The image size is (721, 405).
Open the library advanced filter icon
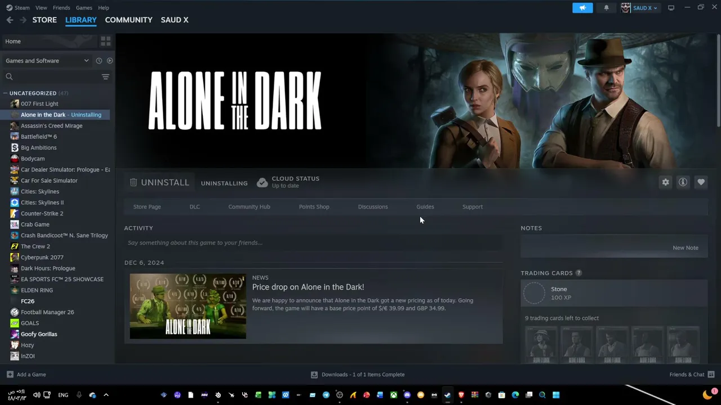pos(105,76)
